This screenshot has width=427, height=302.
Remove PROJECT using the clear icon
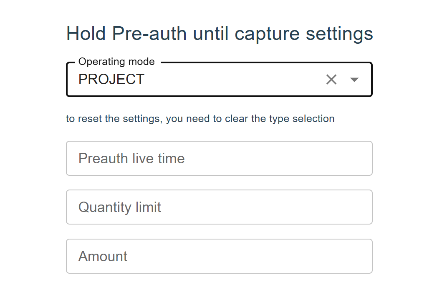click(331, 80)
